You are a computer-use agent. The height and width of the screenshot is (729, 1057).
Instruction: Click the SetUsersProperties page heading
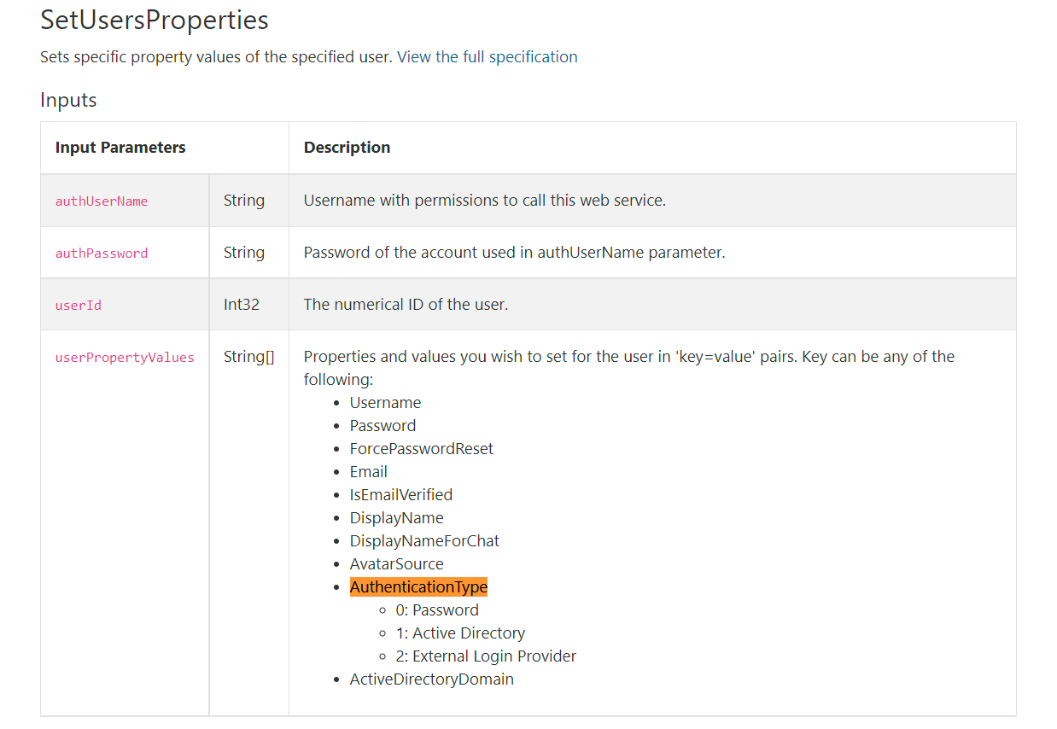(x=155, y=20)
